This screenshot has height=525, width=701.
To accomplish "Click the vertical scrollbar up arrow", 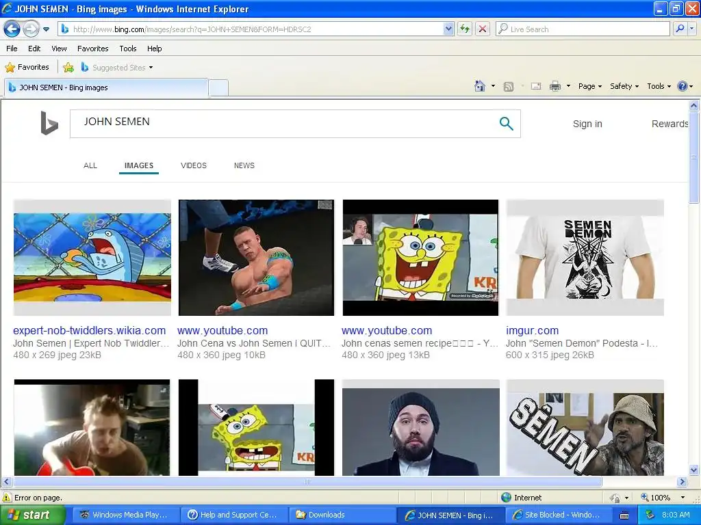I will (694, 105).
